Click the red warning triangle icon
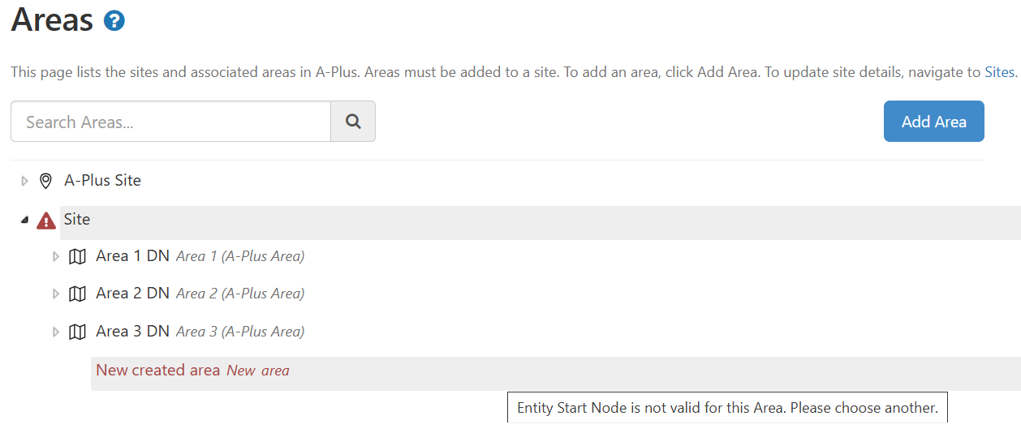1021x433 pixels. click(x=46, y=221)
